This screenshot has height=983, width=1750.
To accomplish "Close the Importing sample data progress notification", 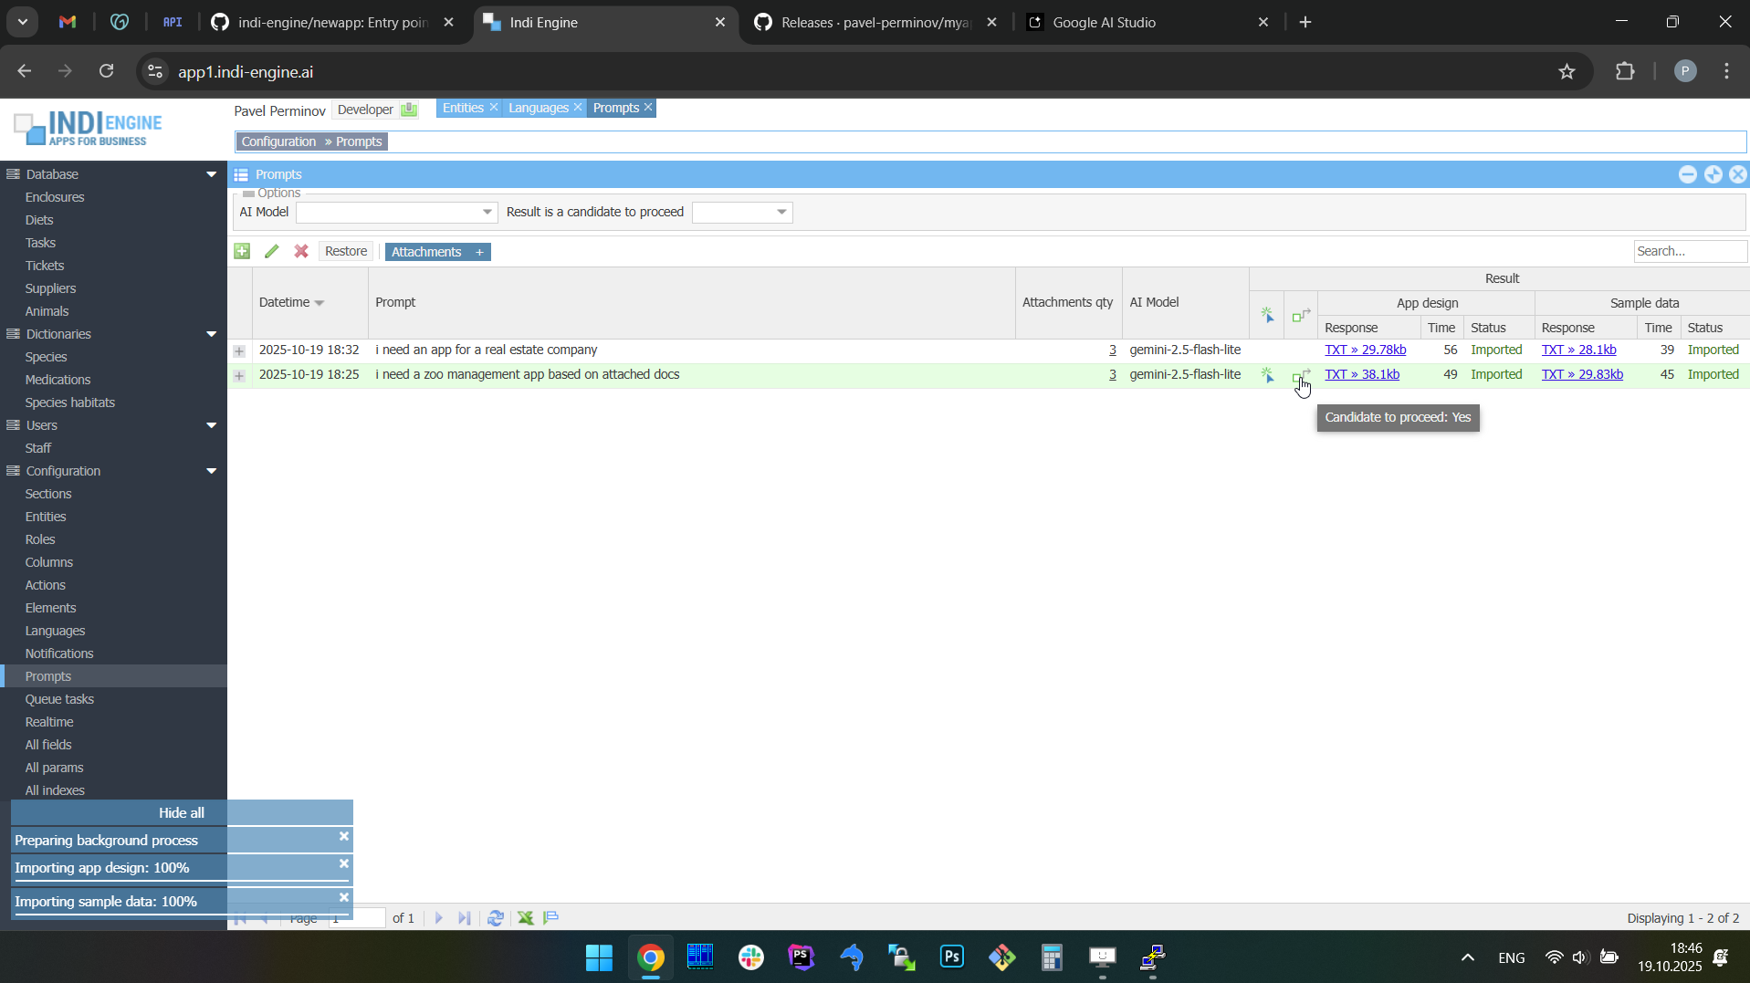I will (344, 898).
